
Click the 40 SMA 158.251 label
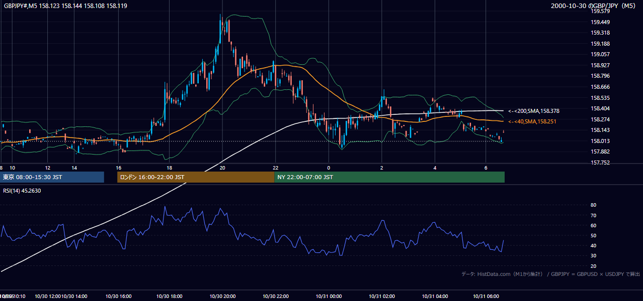click(532, 121)
